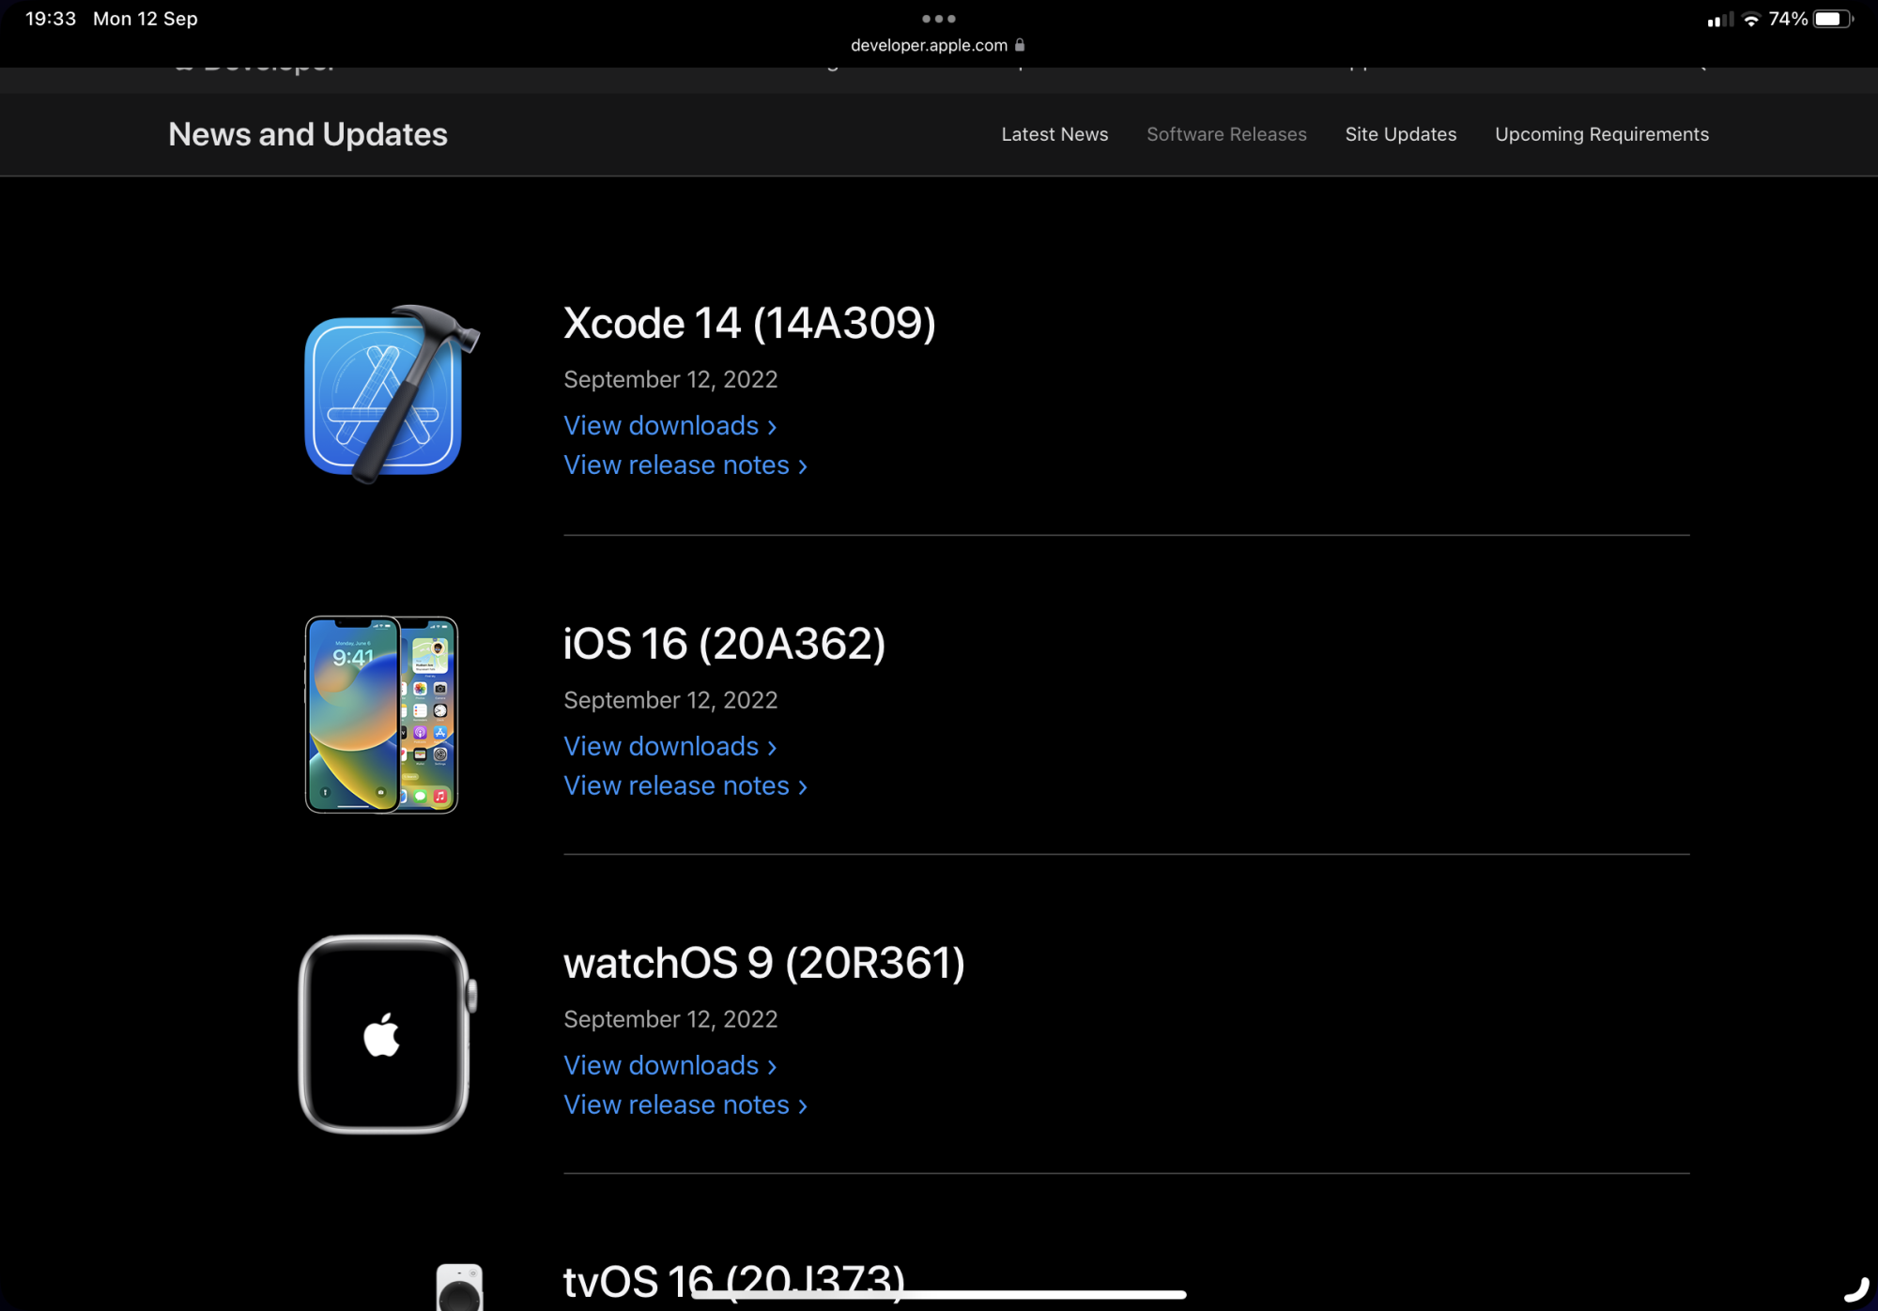Tap the lock icon beside the URL

[1020, 45]
